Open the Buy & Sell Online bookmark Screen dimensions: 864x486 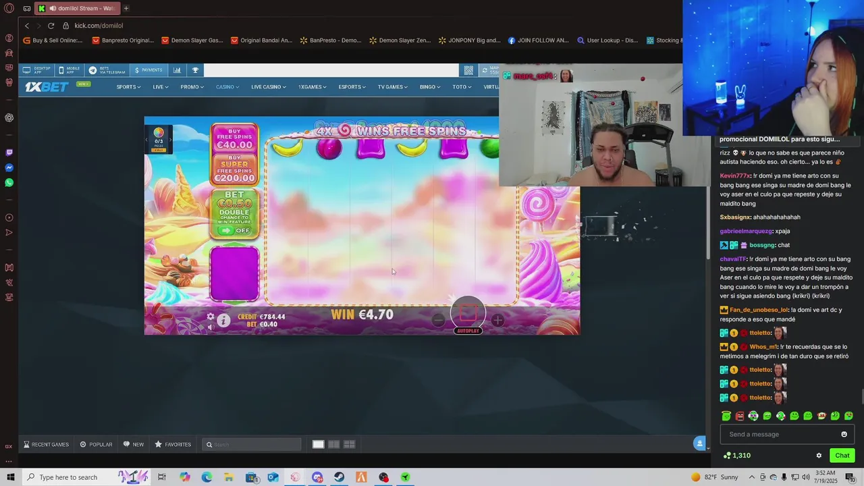click(x=53, y=40)
